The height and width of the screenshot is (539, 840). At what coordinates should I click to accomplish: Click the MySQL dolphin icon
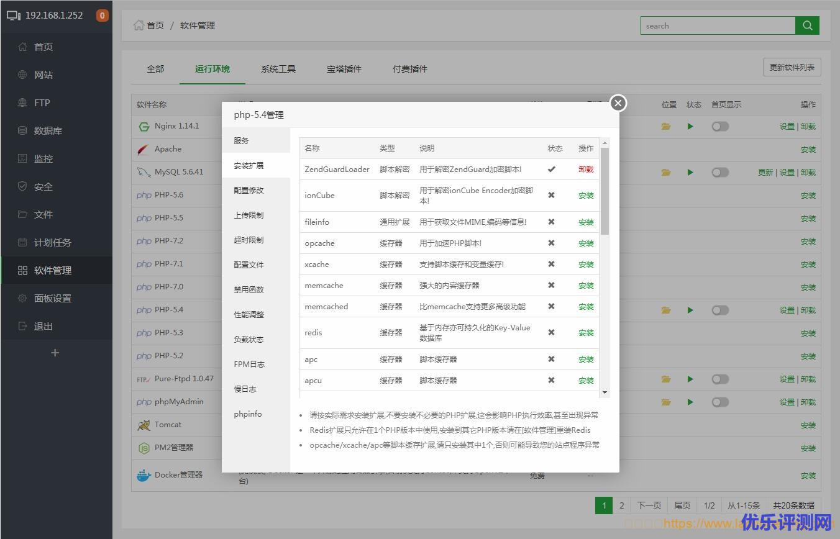click(144, 172)
